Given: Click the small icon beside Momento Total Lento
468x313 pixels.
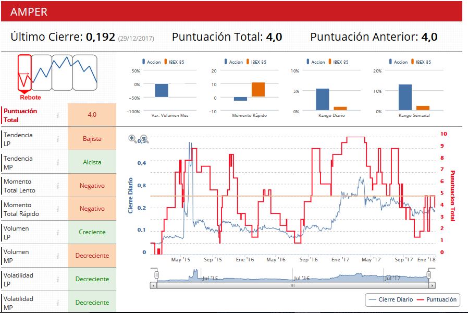Looking at the screenshot, I should tap(58, 186).
